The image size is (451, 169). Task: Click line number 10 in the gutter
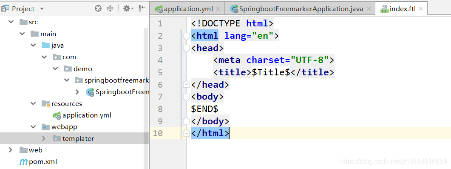tap(157, 133)
